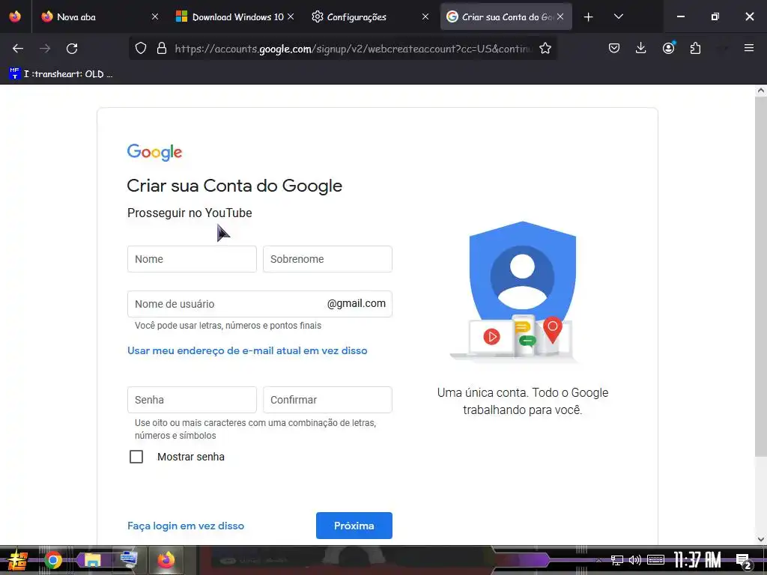
Task: Open a new tab with the plus button
Action: [x=589, y=17]
